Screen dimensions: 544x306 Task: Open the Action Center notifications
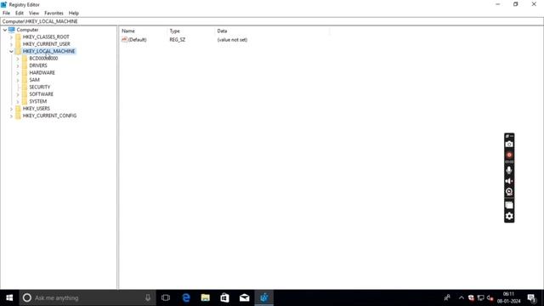[x=531, y=297]
